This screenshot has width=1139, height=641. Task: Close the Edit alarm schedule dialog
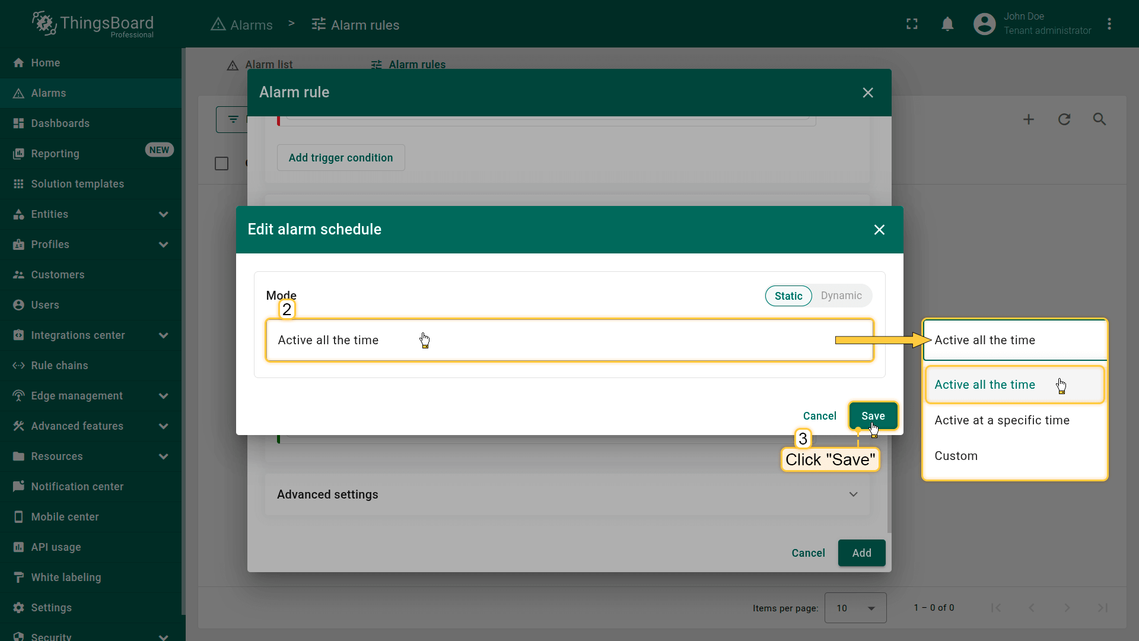879,230
